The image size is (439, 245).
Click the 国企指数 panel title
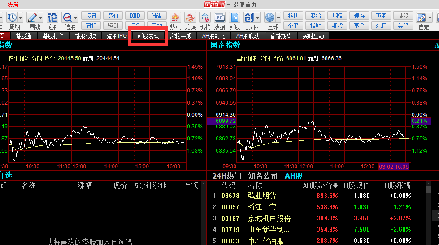click(226, 45)
